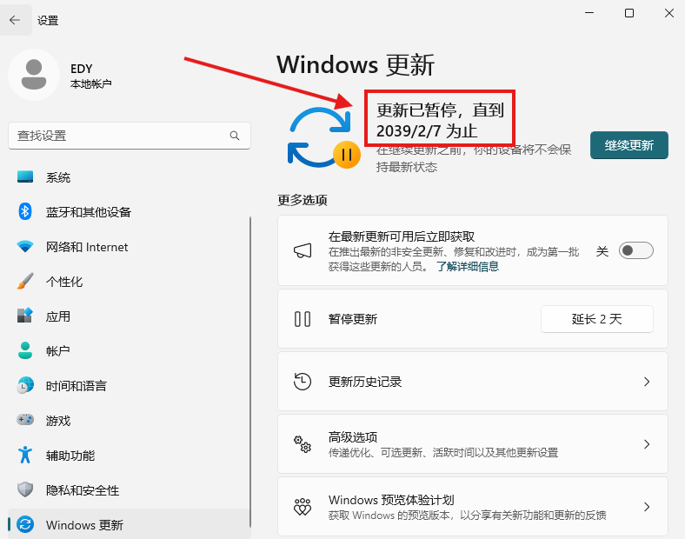Viewport: 685px width, 539px height.
Task: Click the globe clock icon for 时间和语言
Action: [x=25, y=385]
